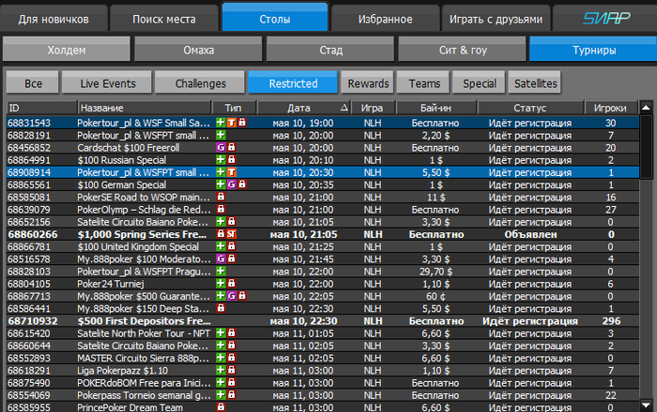The image size is (657, 412).
Task: Click the tournament list scrollbar thumb
Action: coord(646,146)
